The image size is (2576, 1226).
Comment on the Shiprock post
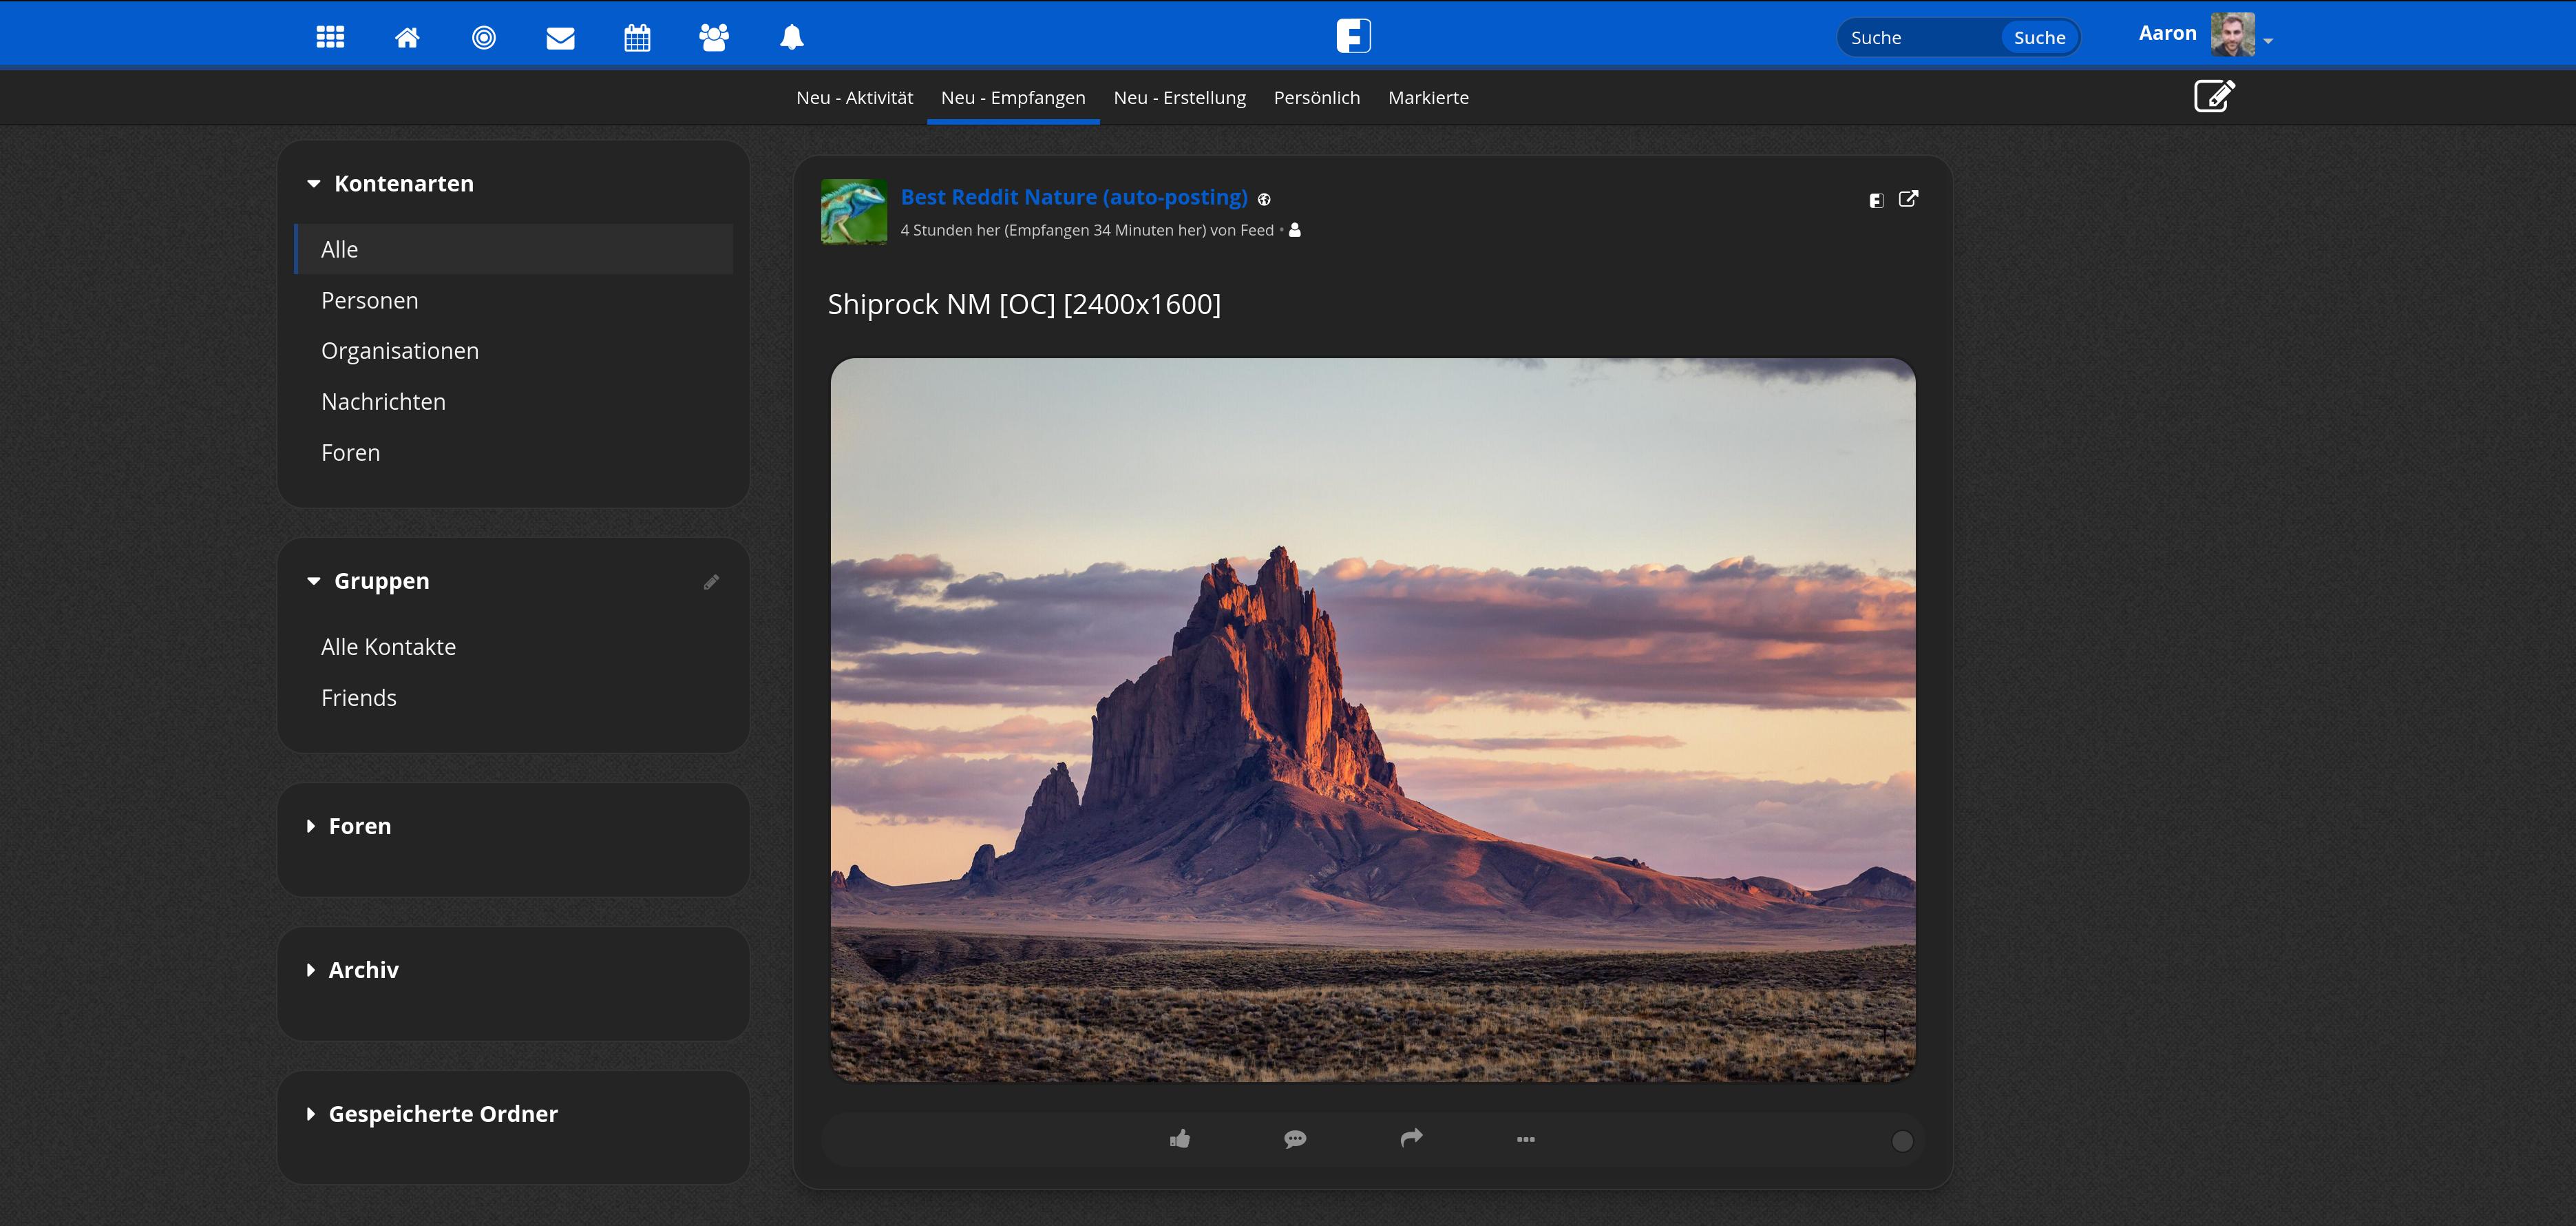tap(1295, 1139)
